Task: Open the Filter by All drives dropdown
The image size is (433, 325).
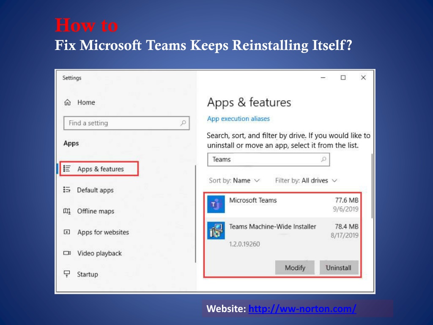Action: pos(306,180)
